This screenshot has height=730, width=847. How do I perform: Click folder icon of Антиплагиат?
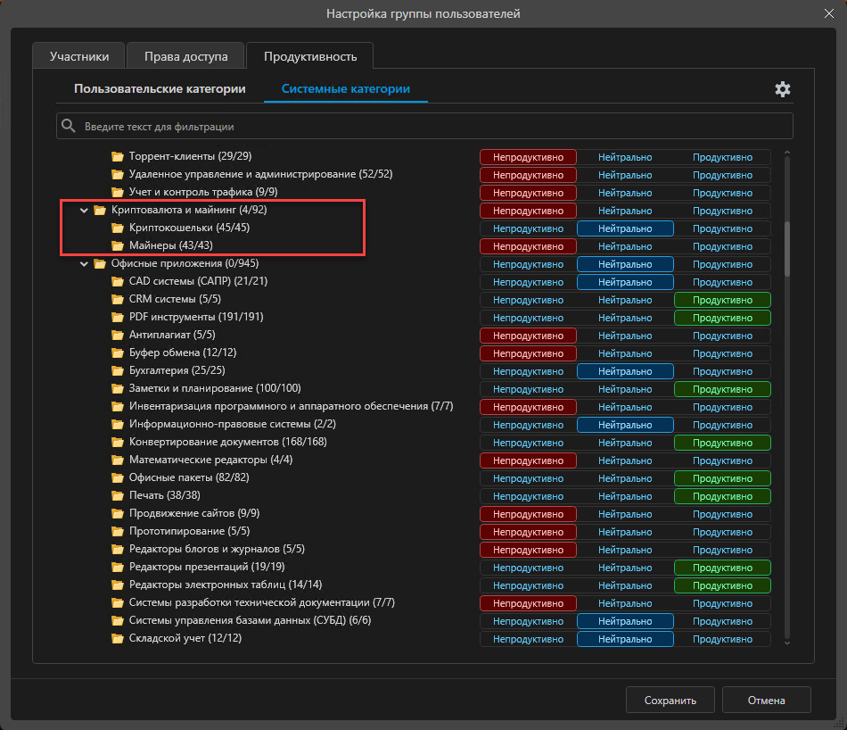pos(118,336)
